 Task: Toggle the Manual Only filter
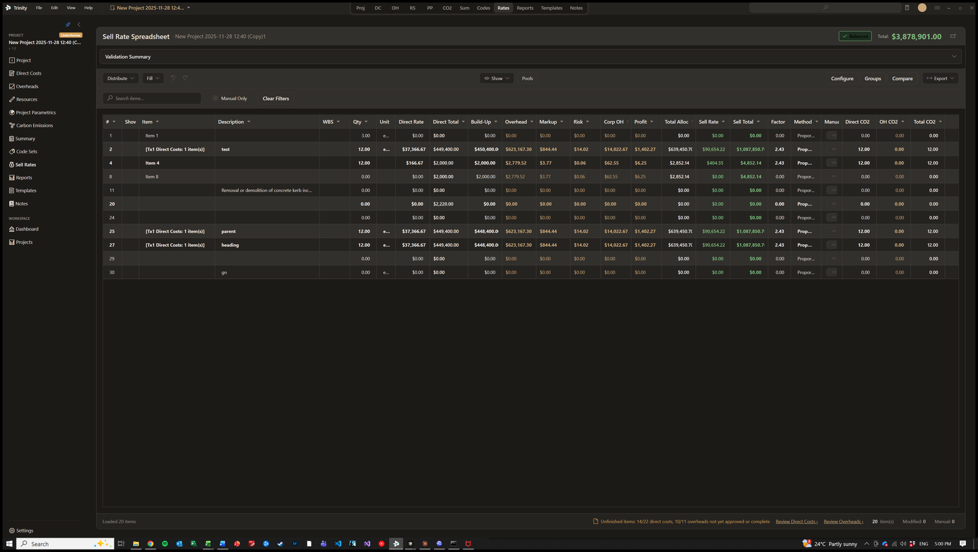point(230,98)
